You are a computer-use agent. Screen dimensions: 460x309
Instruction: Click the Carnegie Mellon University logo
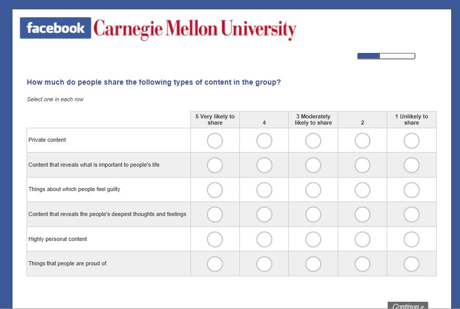tap(195, 30)
